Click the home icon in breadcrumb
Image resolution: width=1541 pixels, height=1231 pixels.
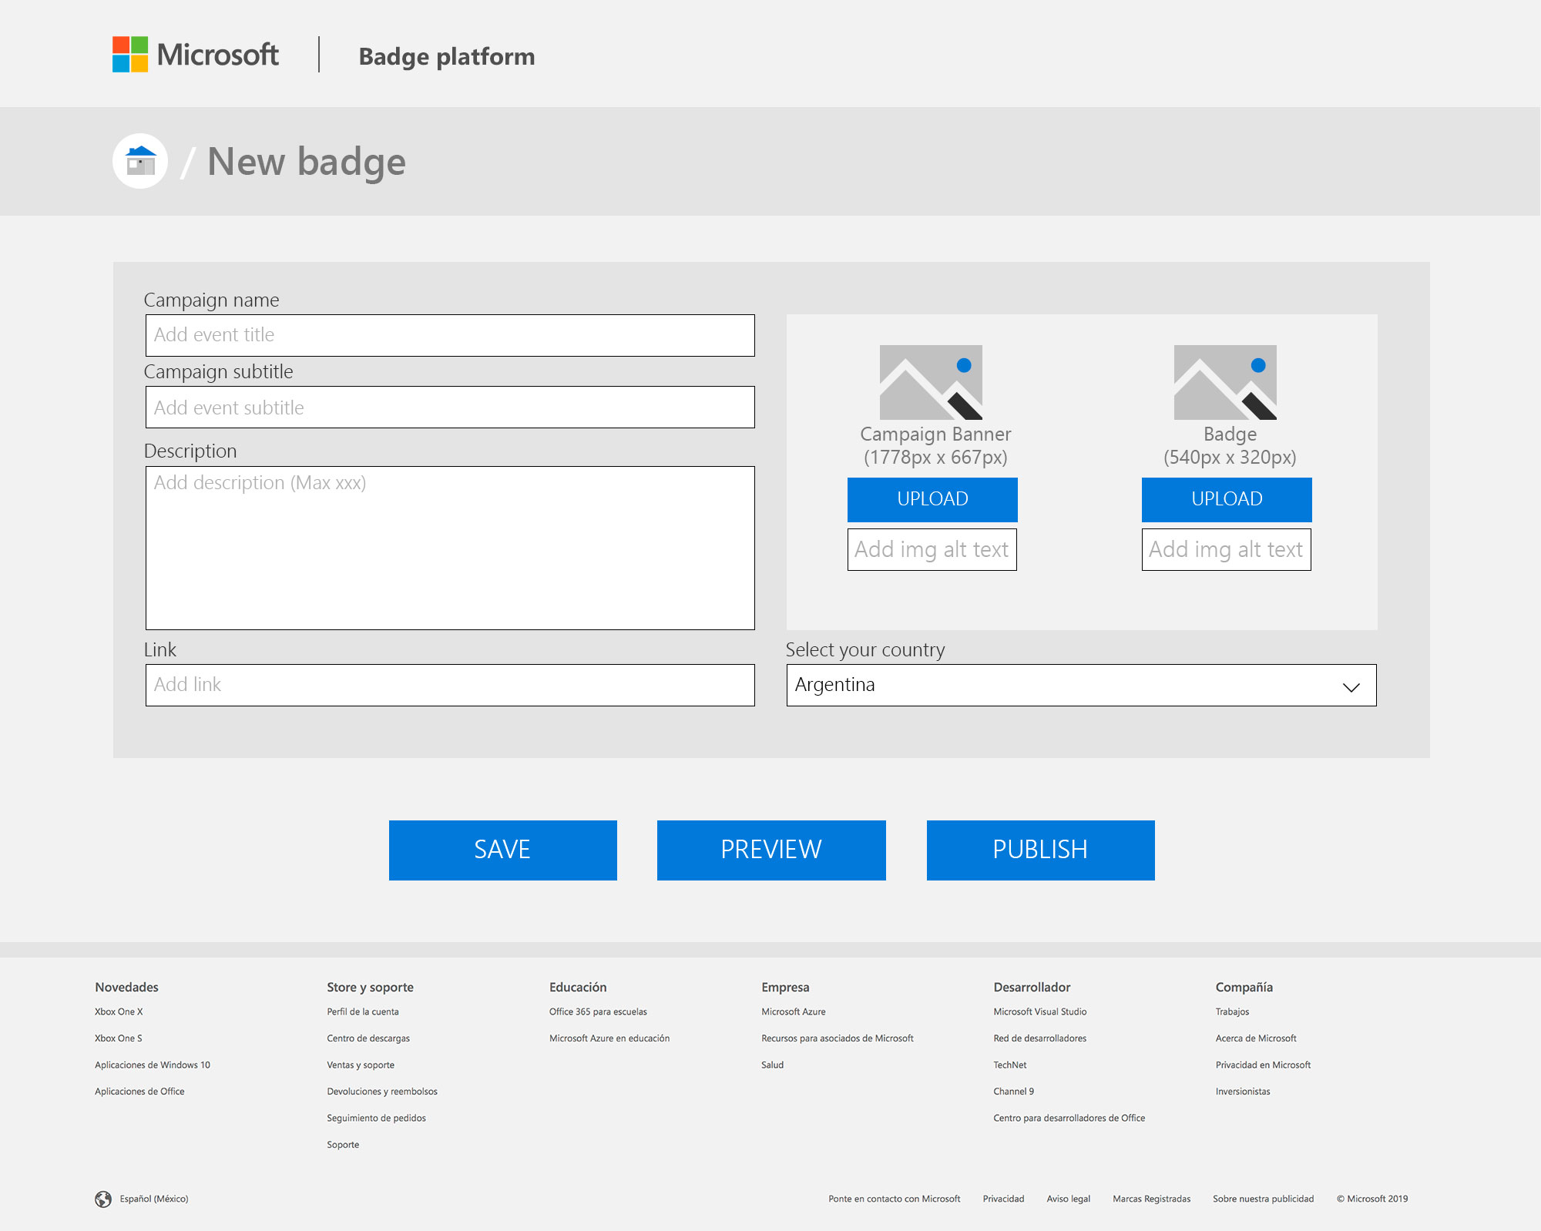(x=140, y=161)
